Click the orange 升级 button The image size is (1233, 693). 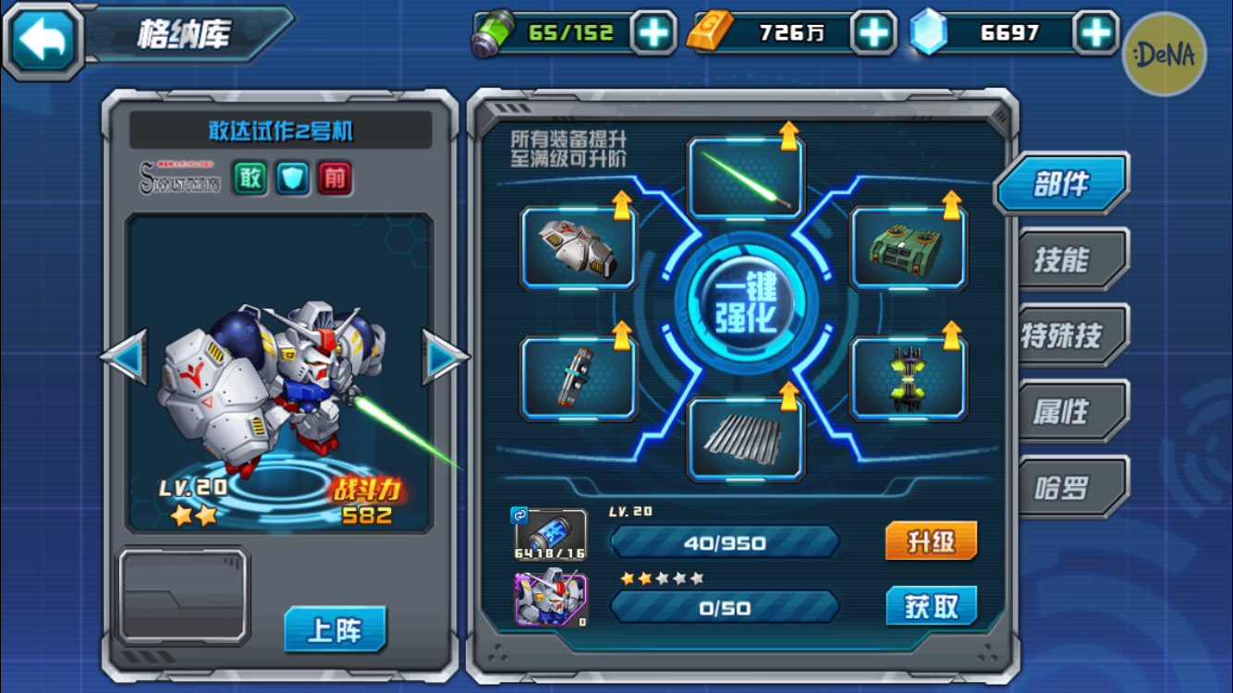coord(931,541)
